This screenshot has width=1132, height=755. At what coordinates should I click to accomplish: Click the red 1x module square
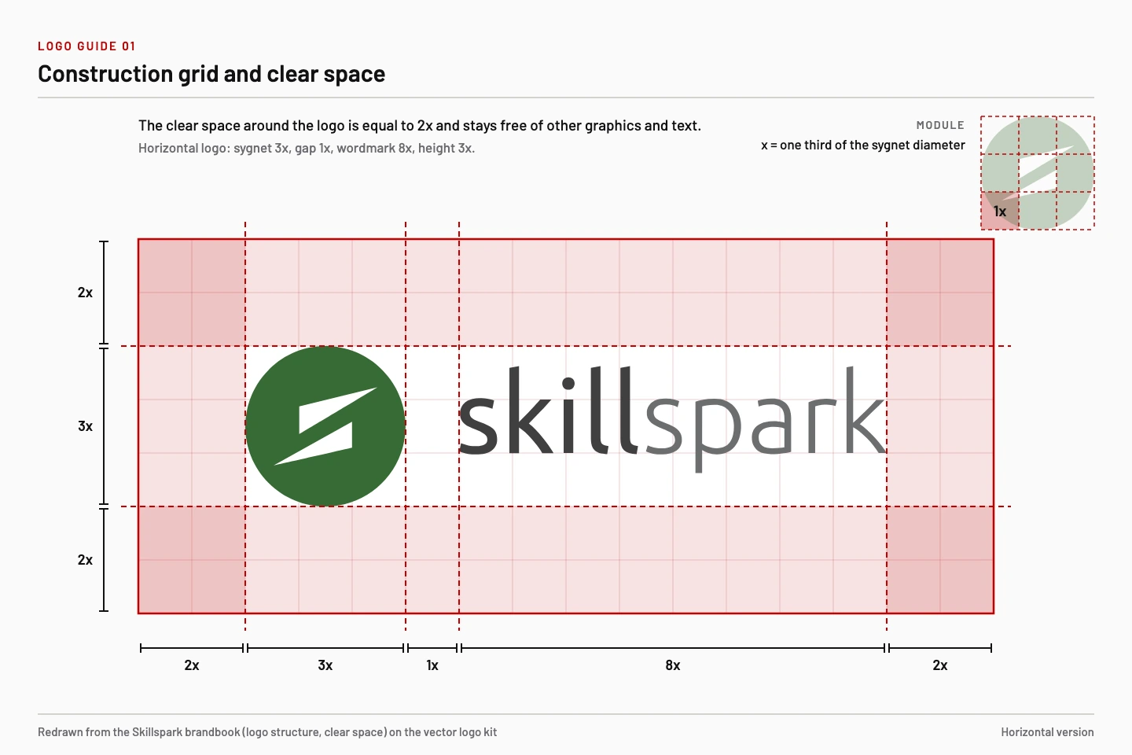coord(1000,211)
